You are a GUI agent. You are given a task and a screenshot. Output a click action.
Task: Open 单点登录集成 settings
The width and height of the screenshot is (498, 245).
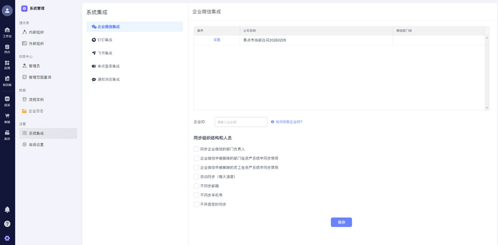click(108, 66)
